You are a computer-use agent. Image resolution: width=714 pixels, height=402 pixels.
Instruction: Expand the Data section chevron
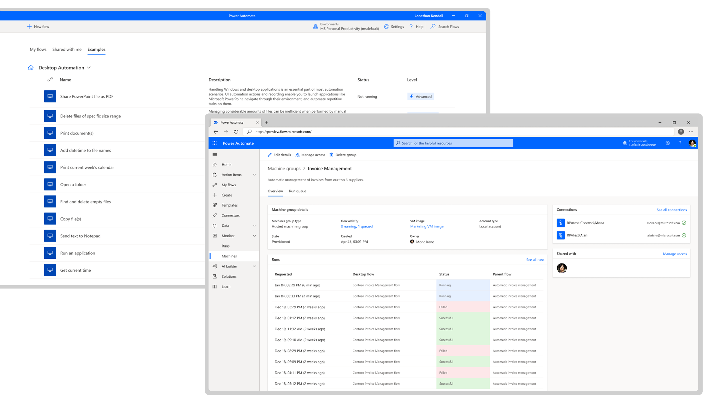[x=254, y=226]
